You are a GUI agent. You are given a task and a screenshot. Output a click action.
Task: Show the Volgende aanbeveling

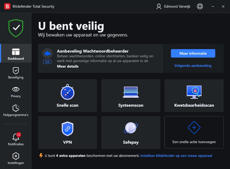(x=193, y=65)
